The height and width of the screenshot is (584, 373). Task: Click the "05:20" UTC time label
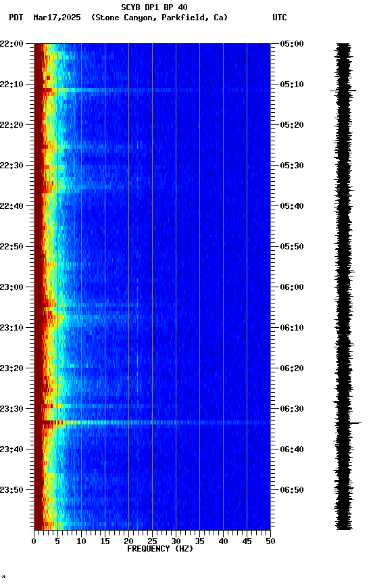pyautogui.click(x=292, y=125)
